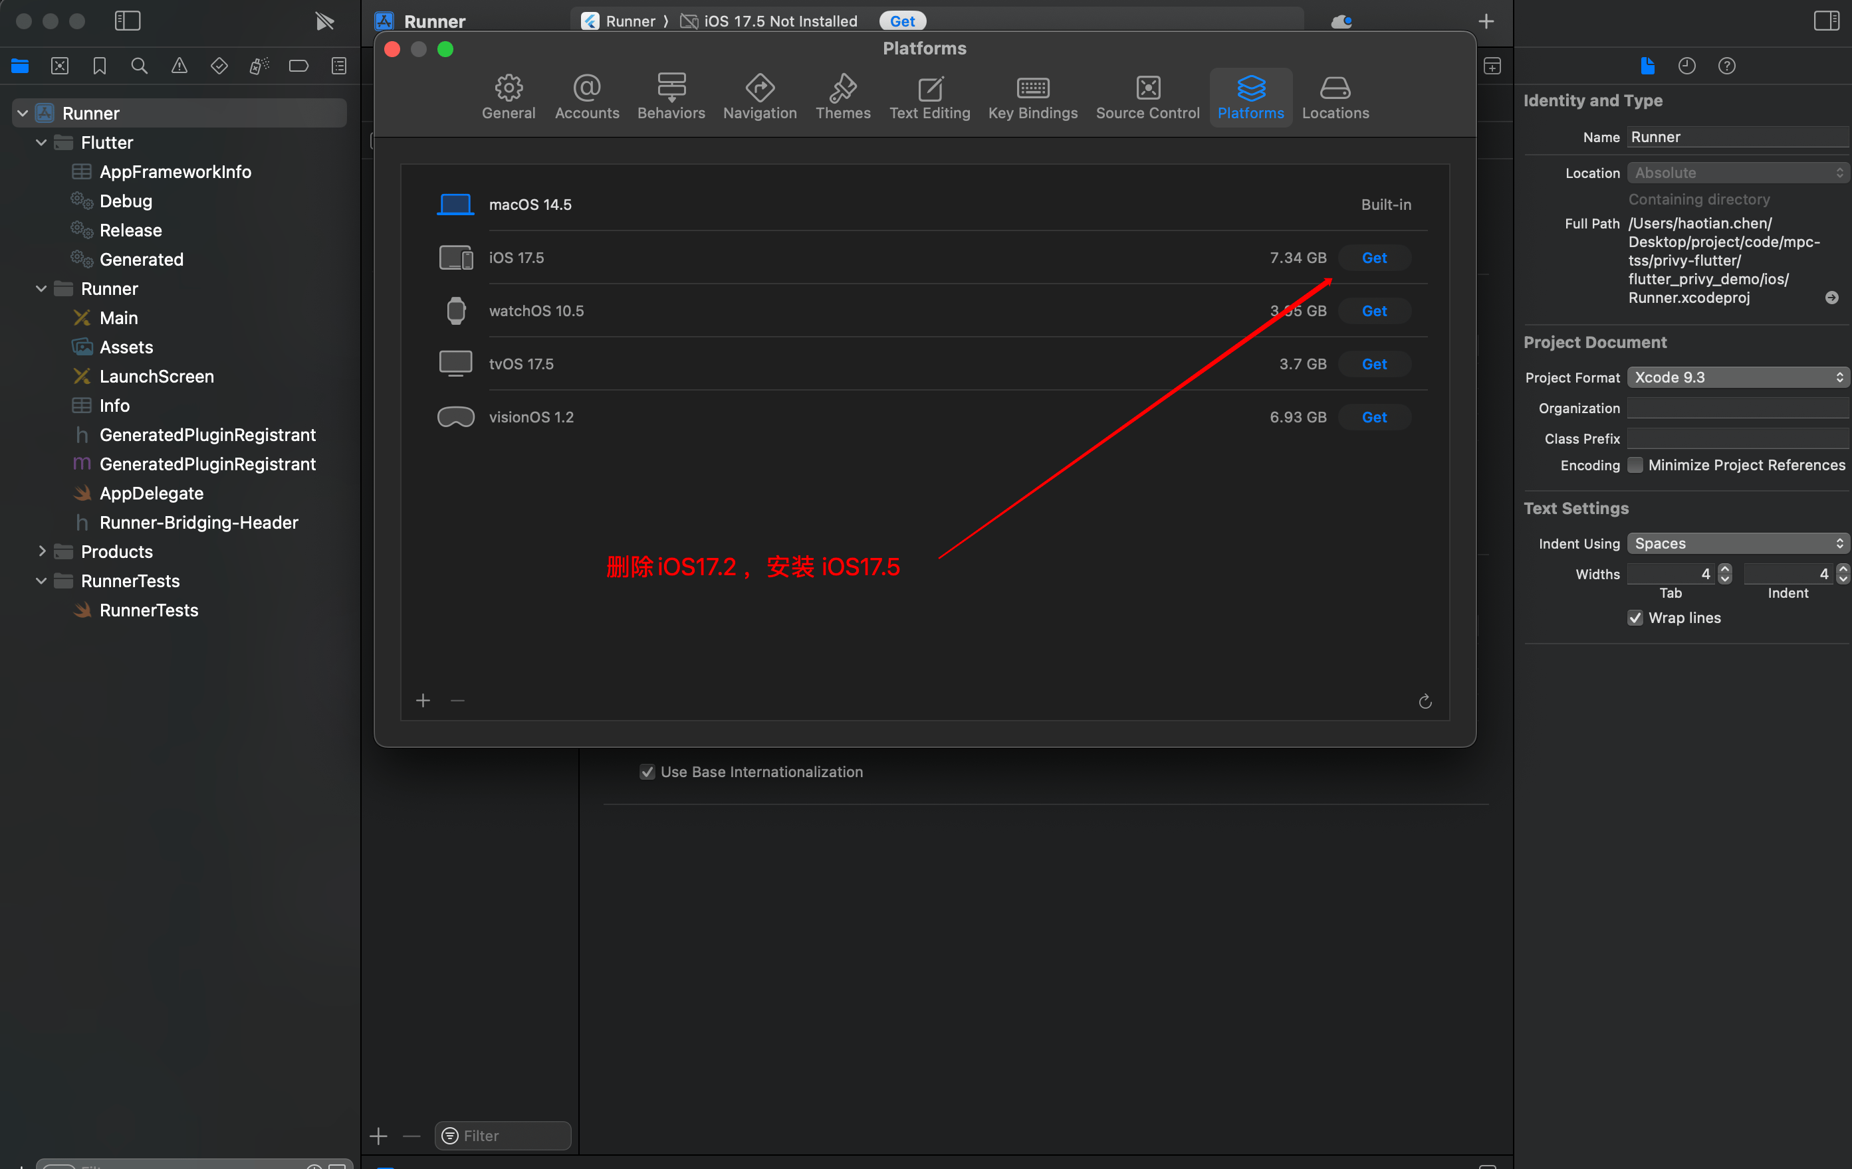Click the Xcode Cloud status icon
This screenshot has height=1169, width=1852.
click(x=1341, y=21)
